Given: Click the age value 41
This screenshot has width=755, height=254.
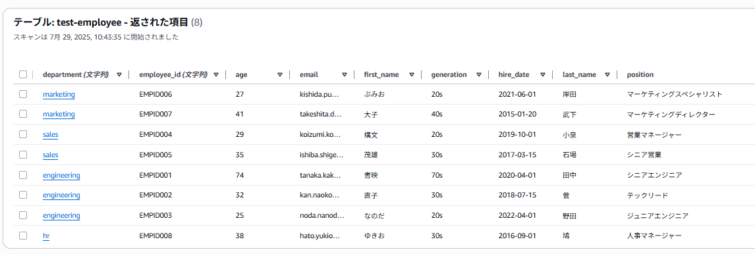Looking at the screenshot, I should (239, 114).
